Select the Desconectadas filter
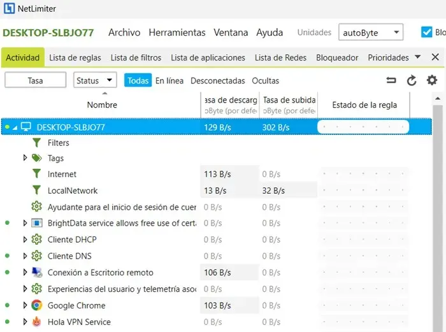This screenshot has width=446, height=332. (x=218, y=81)
